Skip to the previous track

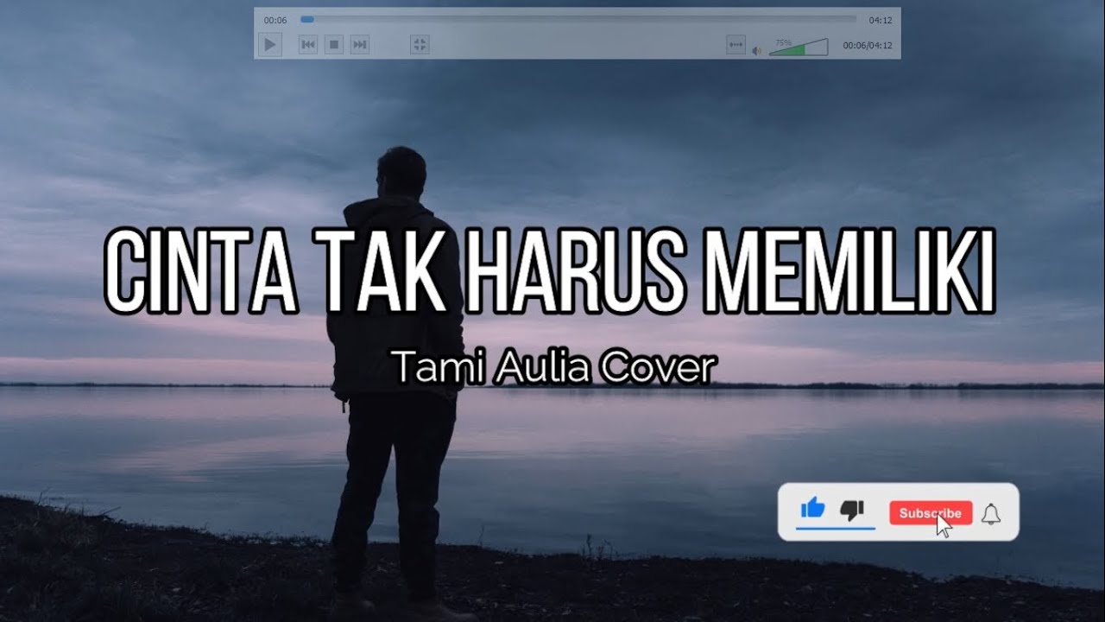coord(308,45)
